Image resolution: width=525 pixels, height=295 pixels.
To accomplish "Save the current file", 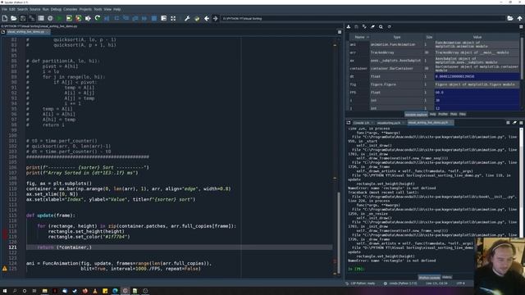I will pos(23,18).
